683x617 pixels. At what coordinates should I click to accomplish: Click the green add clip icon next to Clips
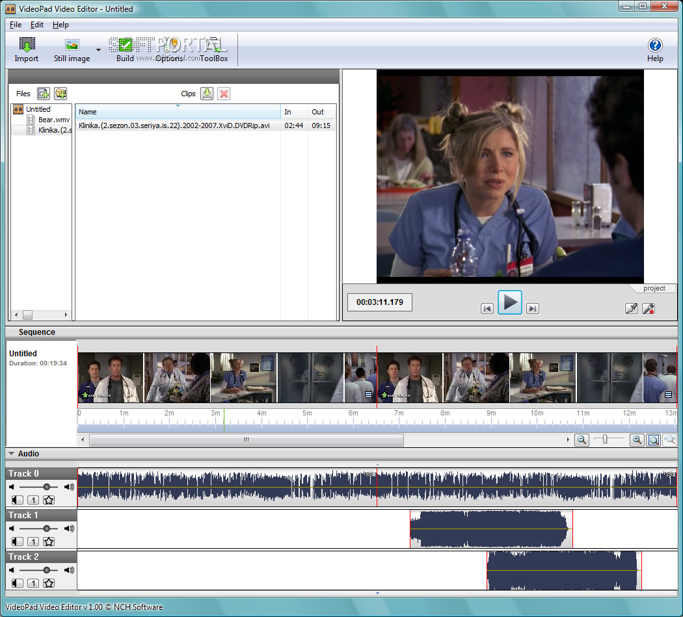click(207, 93)
